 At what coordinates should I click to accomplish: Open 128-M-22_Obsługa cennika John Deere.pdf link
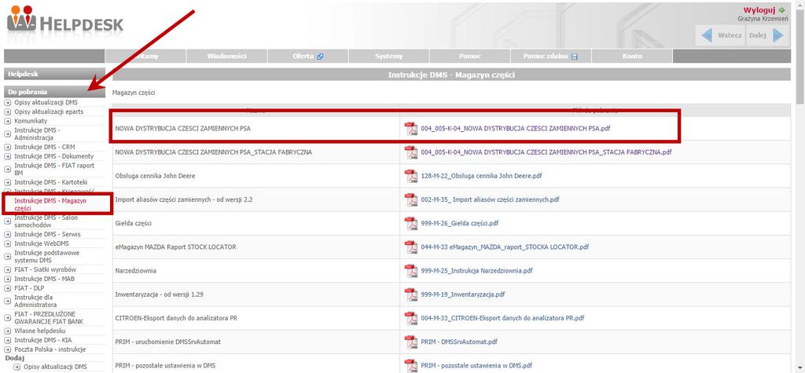pos(481,176)
